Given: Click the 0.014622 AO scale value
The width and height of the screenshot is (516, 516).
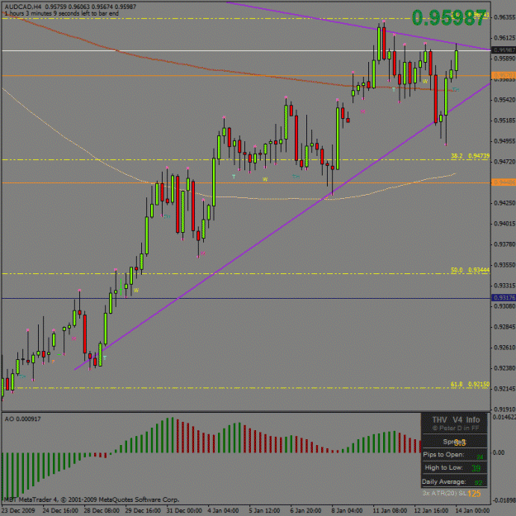Looking at the screenshot, I should [x=504, y=417].
